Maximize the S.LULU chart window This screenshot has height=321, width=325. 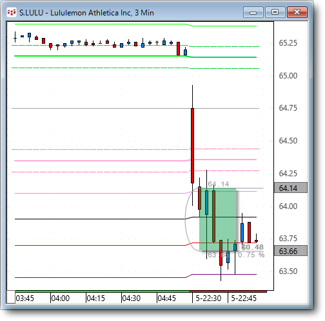[x=275, y=12]
